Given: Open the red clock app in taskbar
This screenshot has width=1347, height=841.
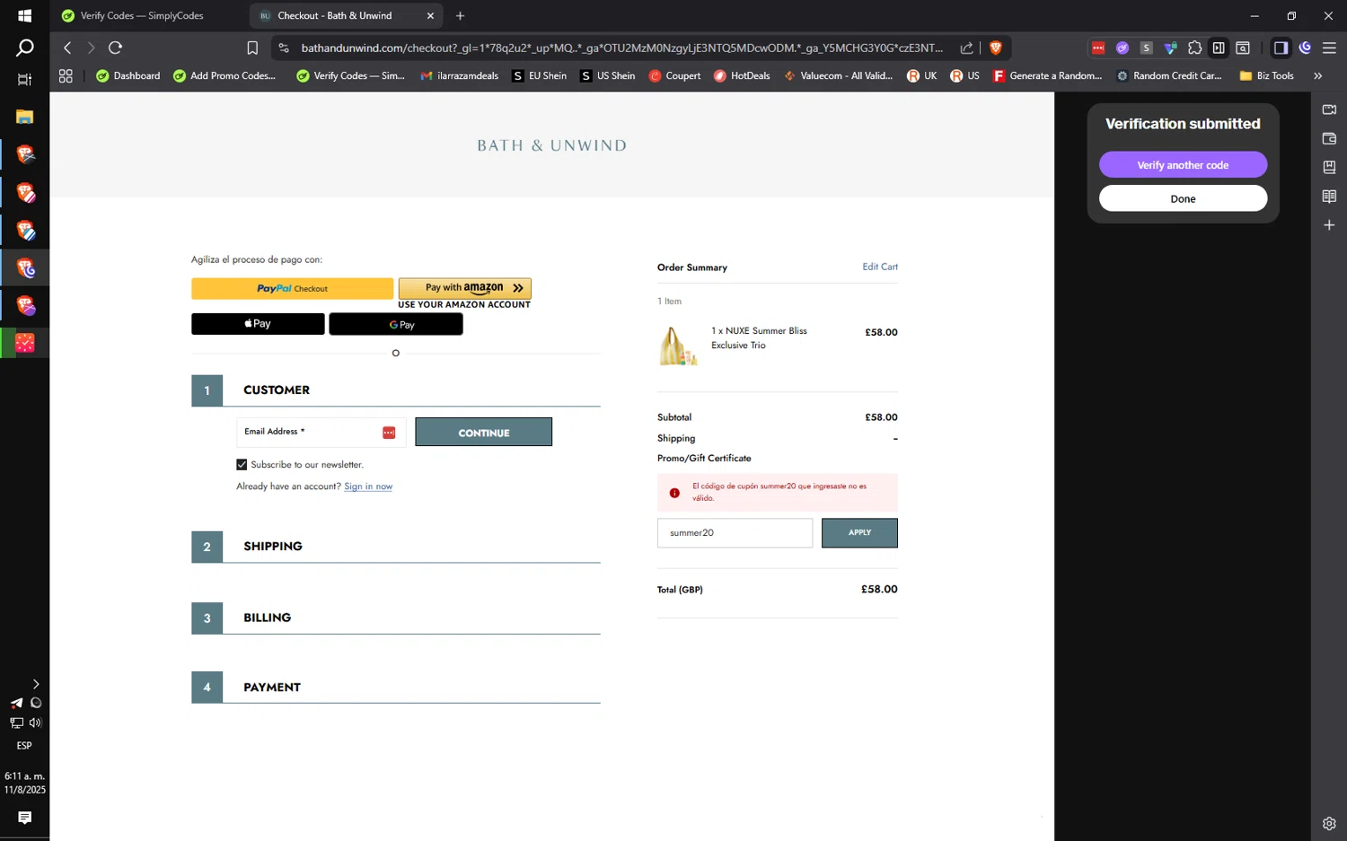Looking at the screenshot, I should [25, 343].
